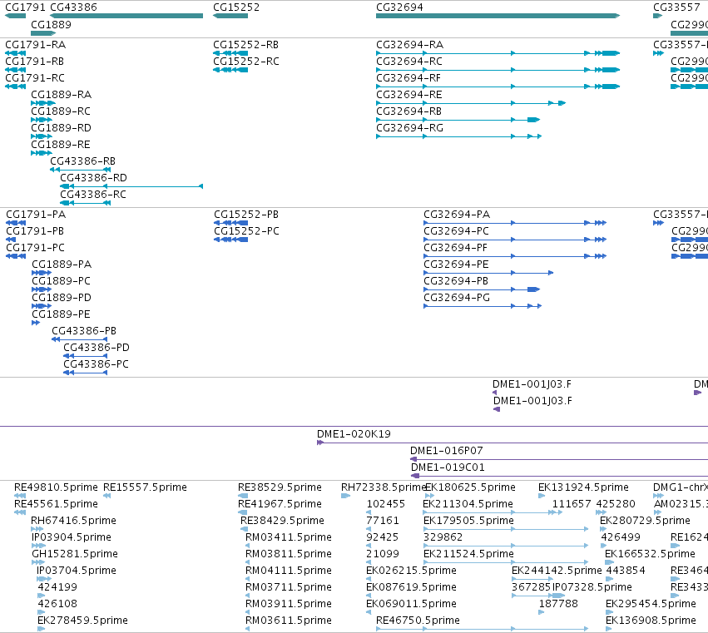Click transcript CG1889-RA
Screen dimensions: 708x633
click(x=43, y=103)
